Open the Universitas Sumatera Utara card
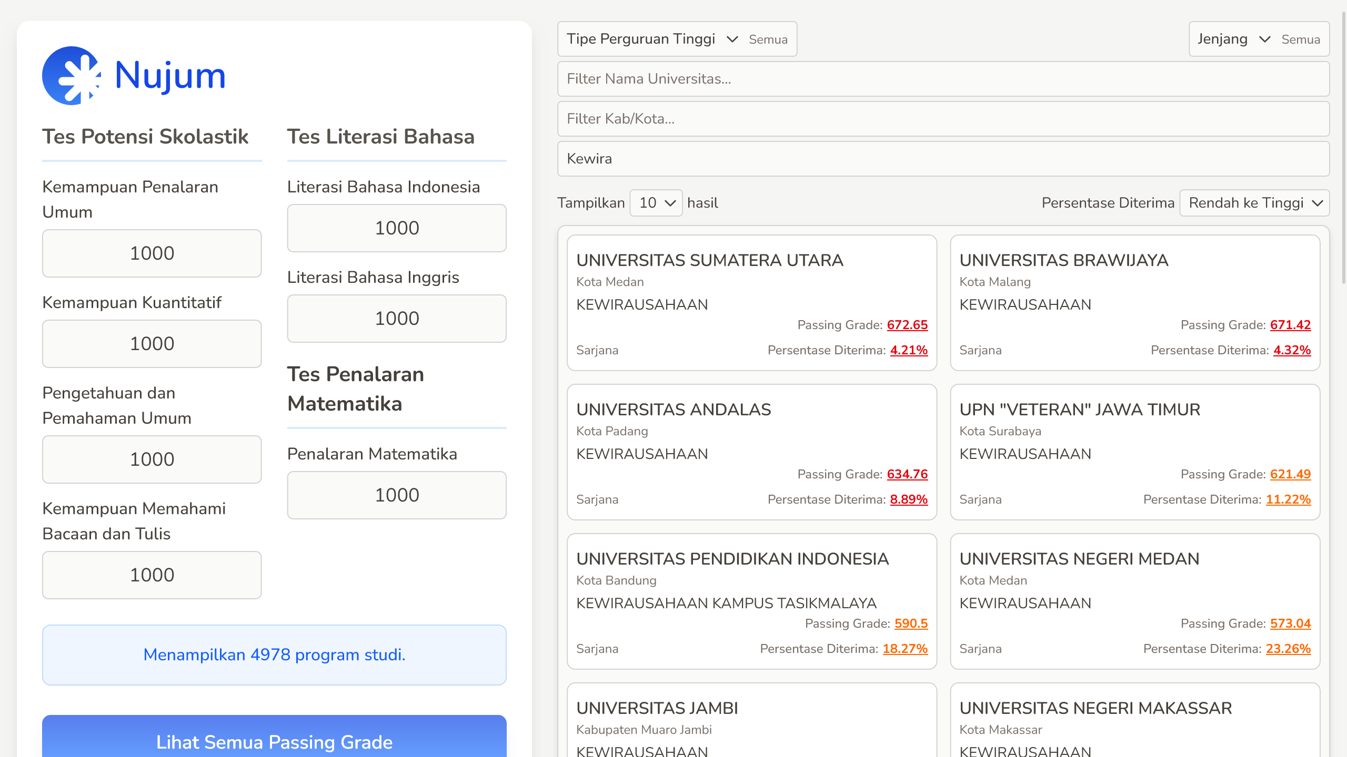1347x757 pixels. [x=752, y=303]
